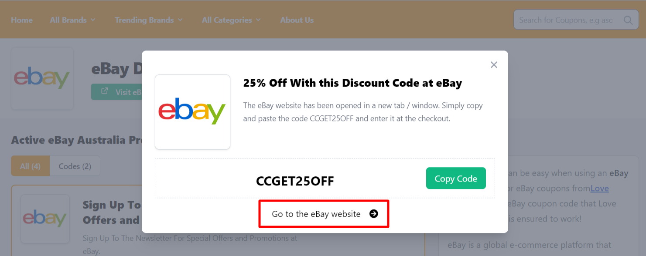Select the All (4) tab
Screen dimensions: 646x256
(x=30, y=166)
